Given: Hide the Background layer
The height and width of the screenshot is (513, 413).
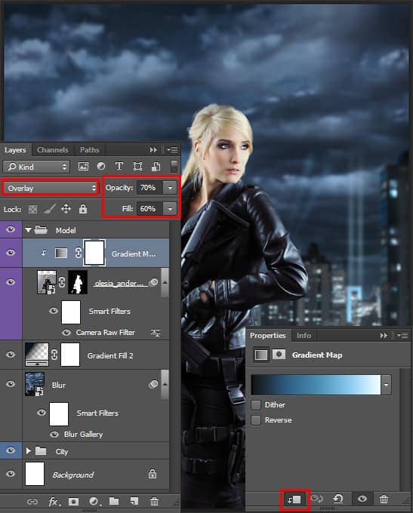Looking at the screenshot, I should pos(11,474).
